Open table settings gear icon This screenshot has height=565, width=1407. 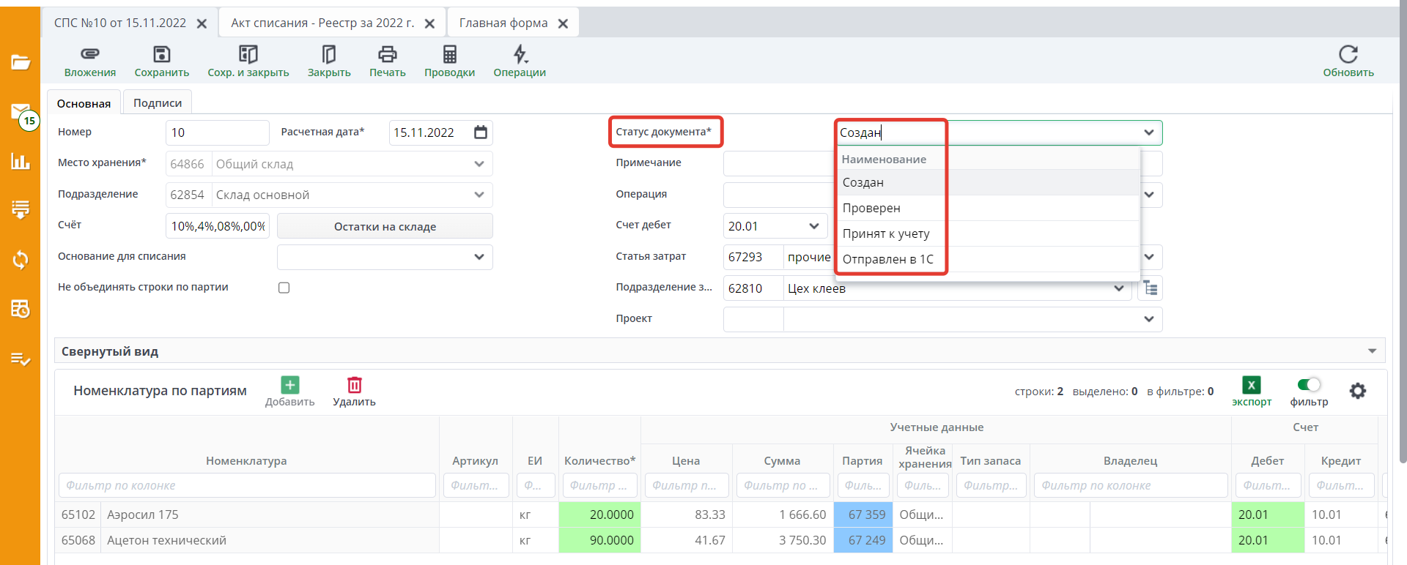pos(1357,392)
